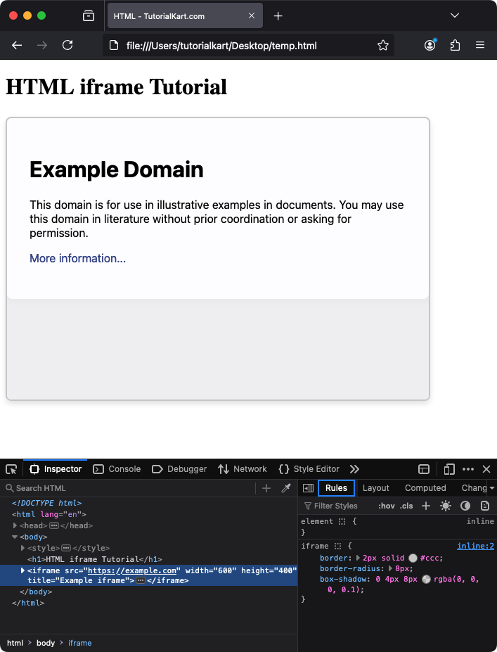Click the Firefox View icon
This screenshot has width=497, height=652.
pyautogui.click(x=89, y=15)
